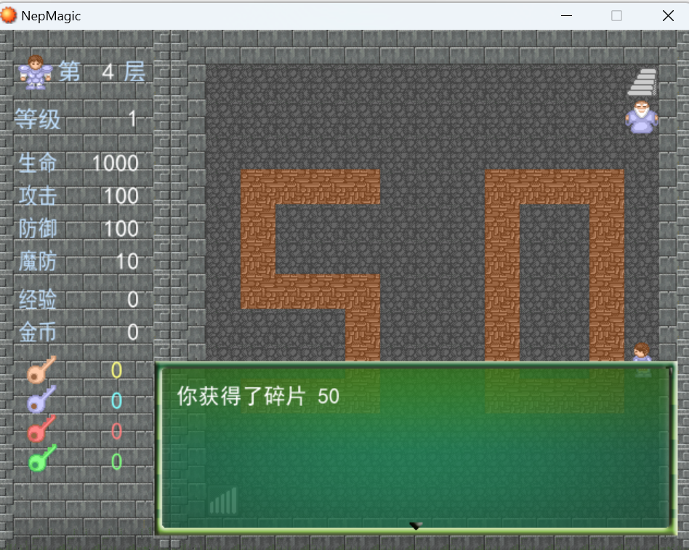Click the floor label 第 4 层
Viewport: 689px width, 550px height.
coord(102,72)
